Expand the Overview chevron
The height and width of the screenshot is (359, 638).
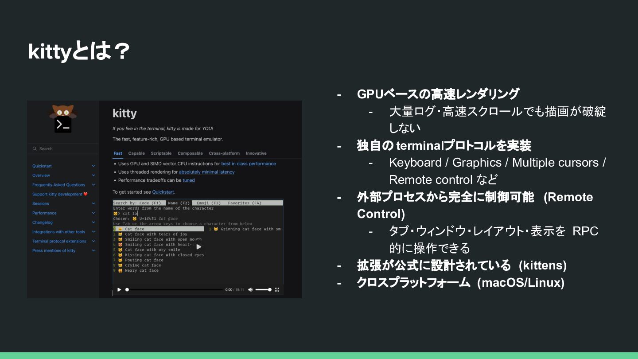coord(93,176)
